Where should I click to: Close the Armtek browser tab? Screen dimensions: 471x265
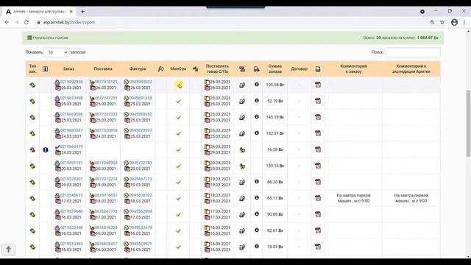(71, 12)
